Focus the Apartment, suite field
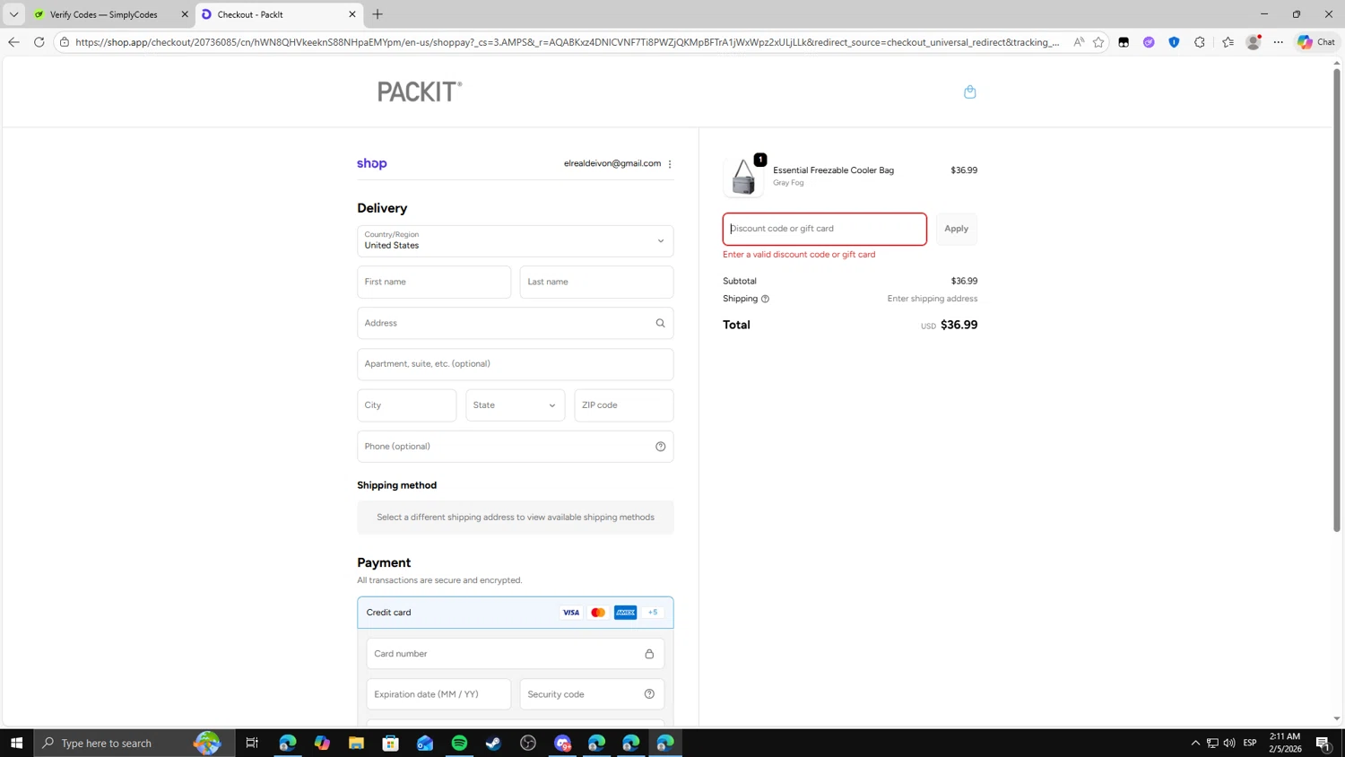1345x757 pixels. (516, 364)
